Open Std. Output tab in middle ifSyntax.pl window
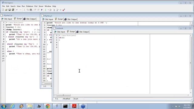Viewport: 194px width, 109px height. click(71, 19)
